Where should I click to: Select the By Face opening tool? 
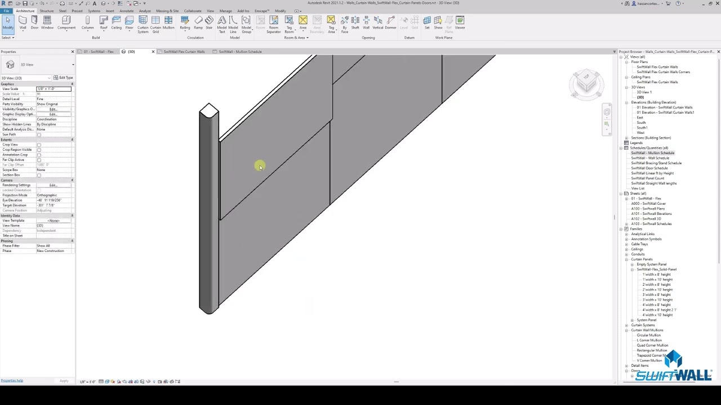344,25
